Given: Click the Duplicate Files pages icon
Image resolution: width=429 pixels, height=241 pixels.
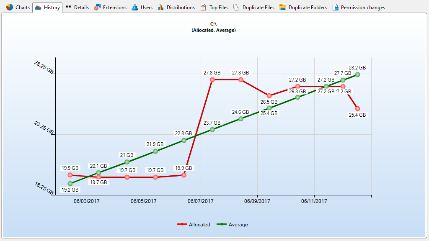Looking at the screenshot, I should (x=236, y=8).
